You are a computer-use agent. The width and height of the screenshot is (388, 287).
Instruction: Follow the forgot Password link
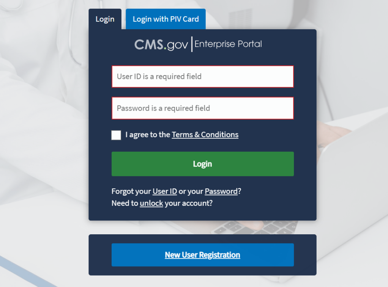click(221, 191)
